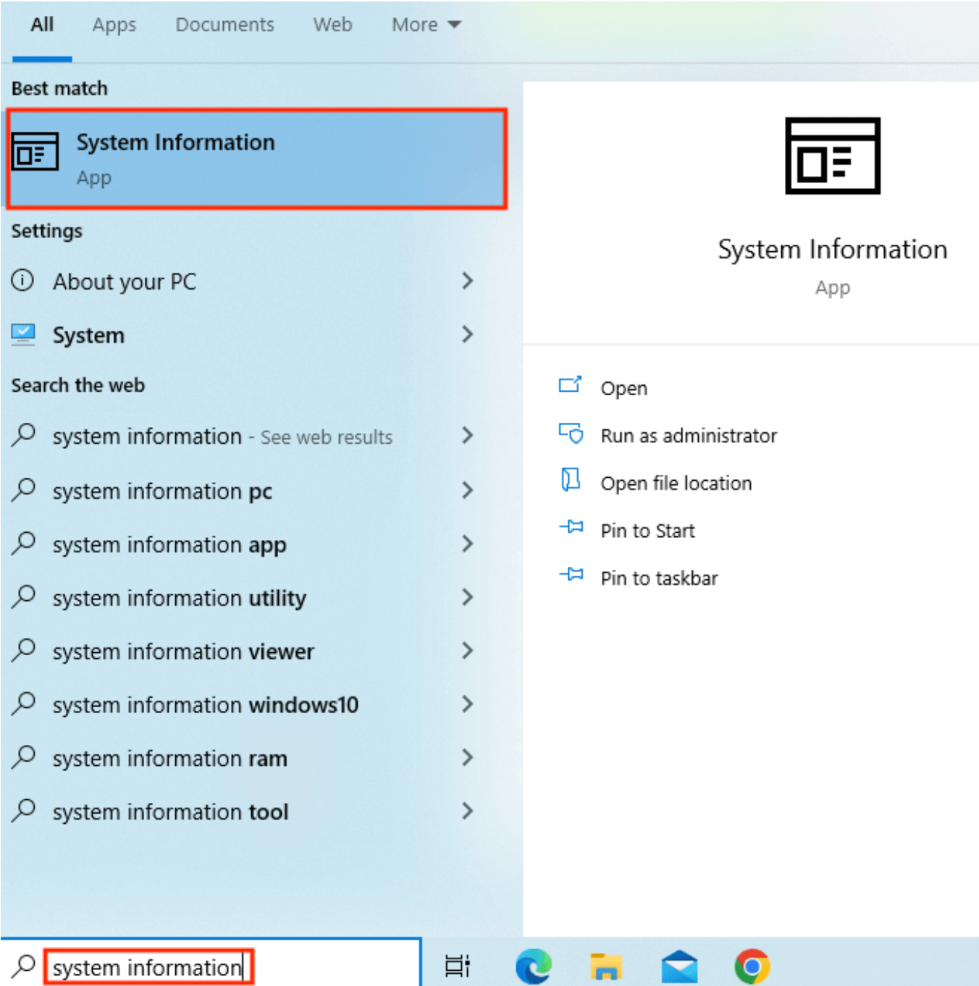This screenshot has width=979, height=986.
Task: Click the Pin to taskbar pin icon
Action: coord(571,575)
